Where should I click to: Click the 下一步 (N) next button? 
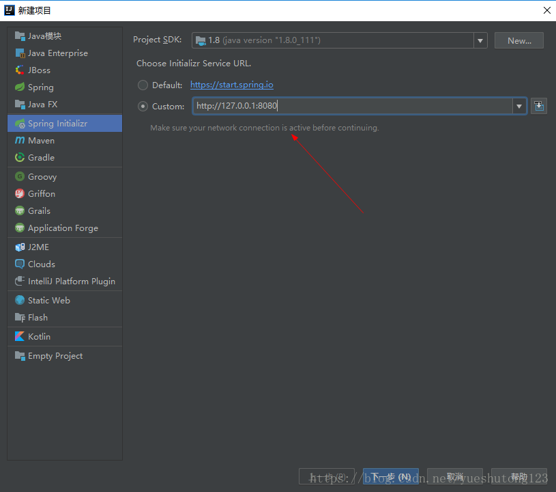(x=390, y=476)
